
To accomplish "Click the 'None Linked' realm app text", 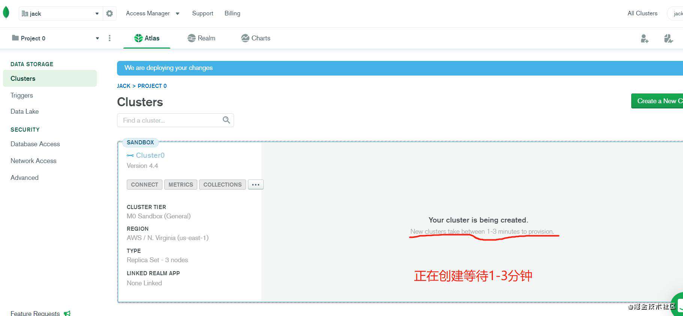I will (144, 283).
